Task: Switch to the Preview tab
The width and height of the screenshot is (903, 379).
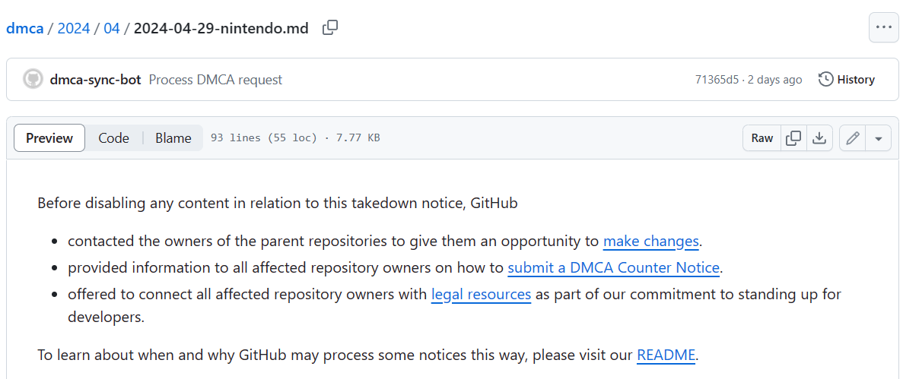Action: [49, 138]
